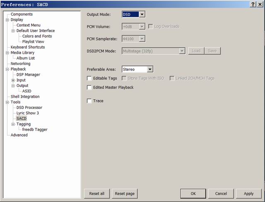
Task: Expand the Input tree node
Action: click(13, 80)
